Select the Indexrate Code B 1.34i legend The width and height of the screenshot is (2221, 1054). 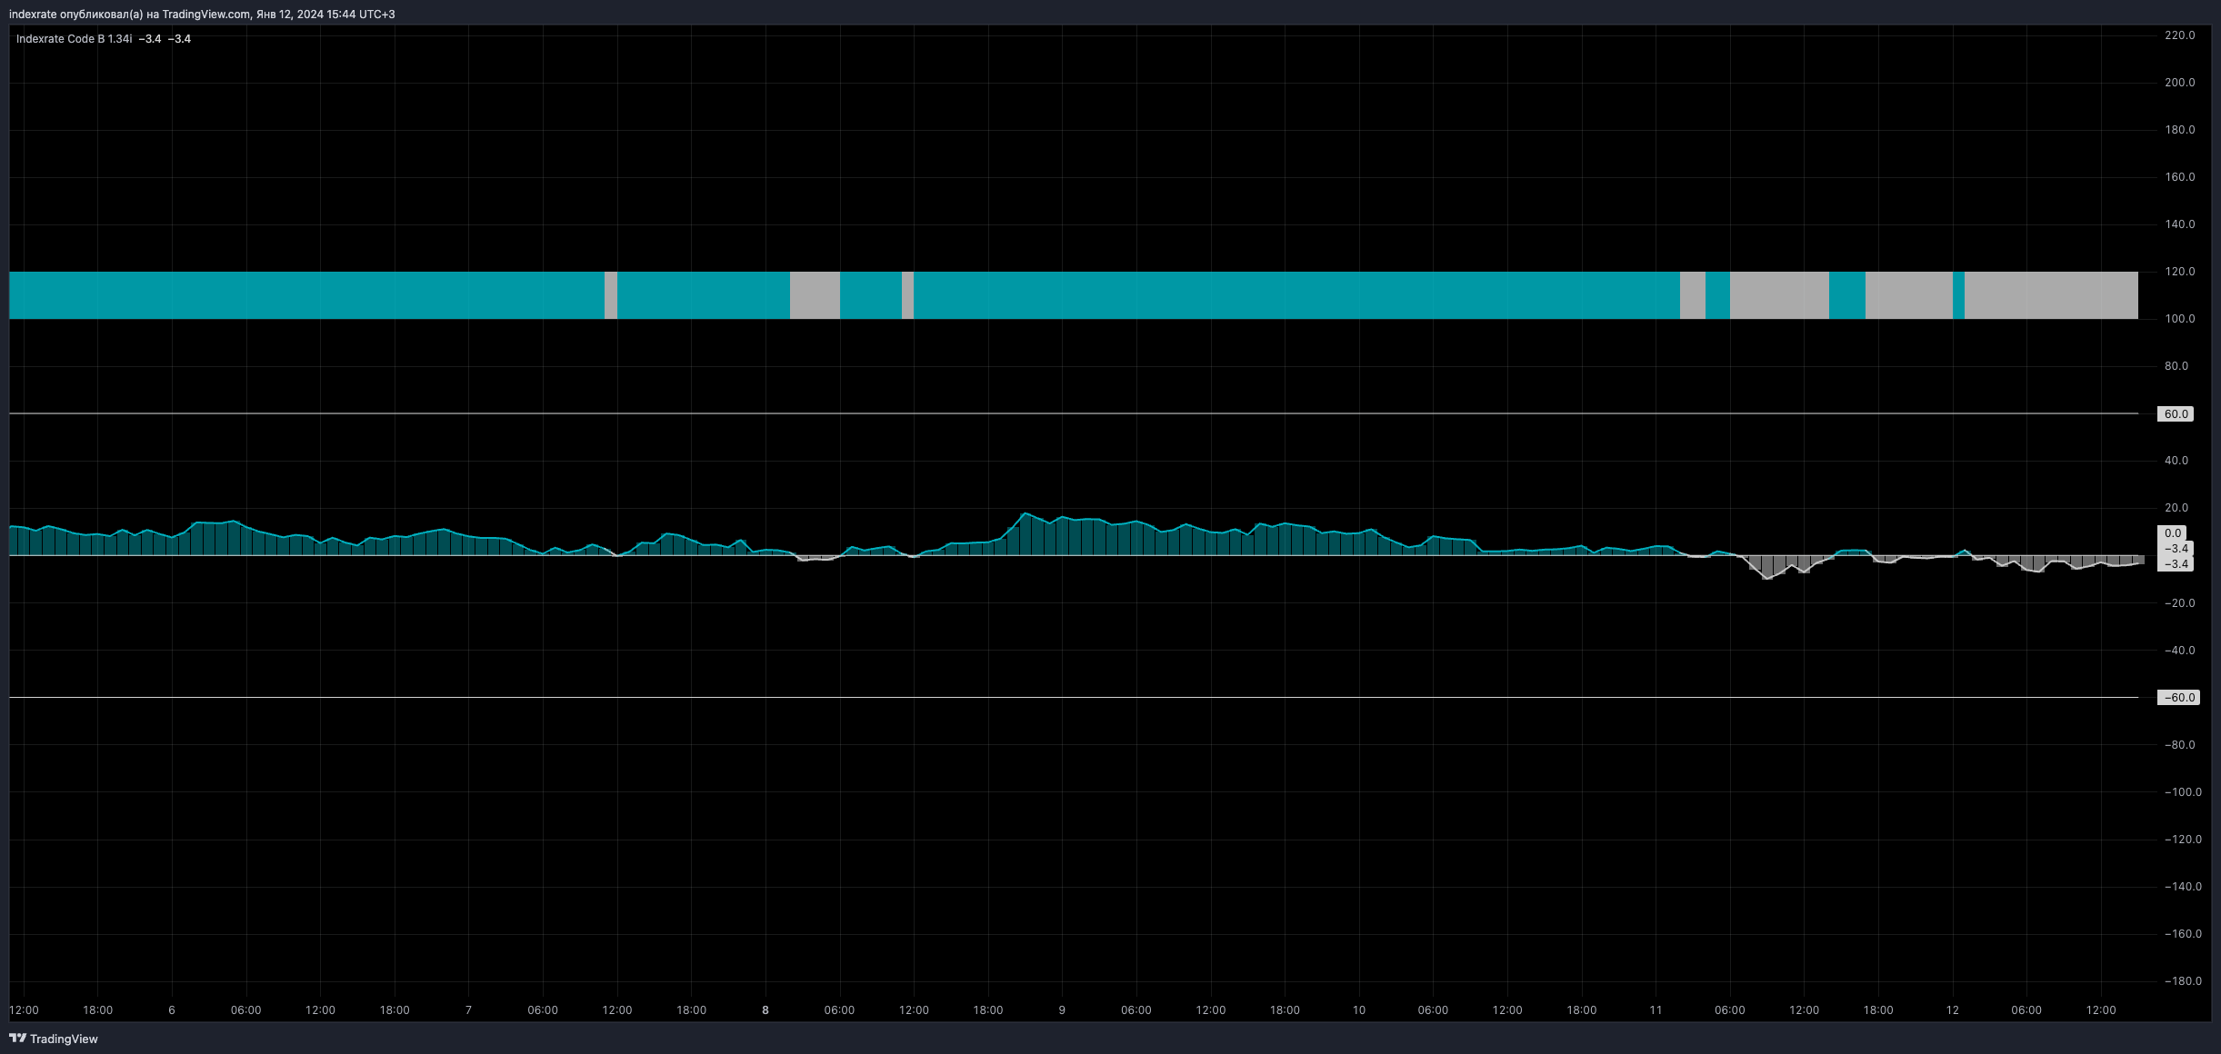coord(74,39)
